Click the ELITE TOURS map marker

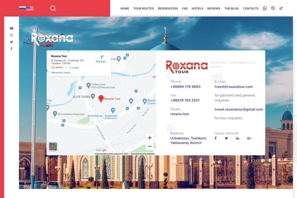(x=93, y=96)
